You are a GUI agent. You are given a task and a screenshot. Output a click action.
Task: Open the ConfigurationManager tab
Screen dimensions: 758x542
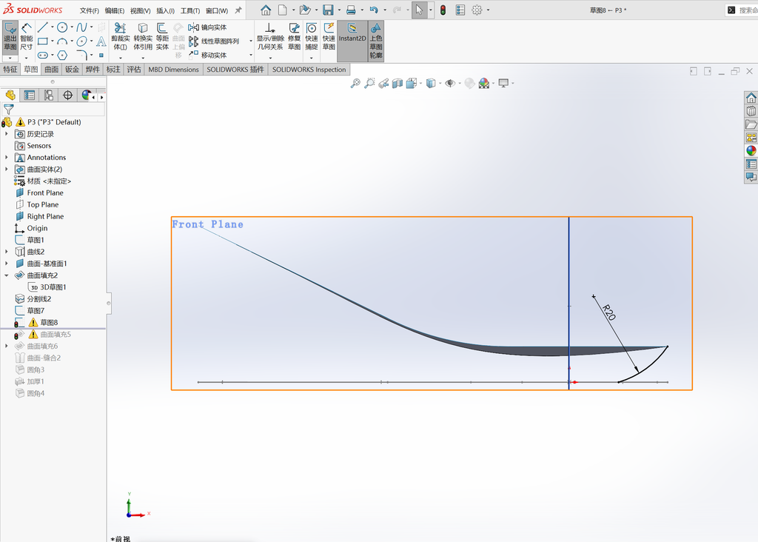(49, 96)
